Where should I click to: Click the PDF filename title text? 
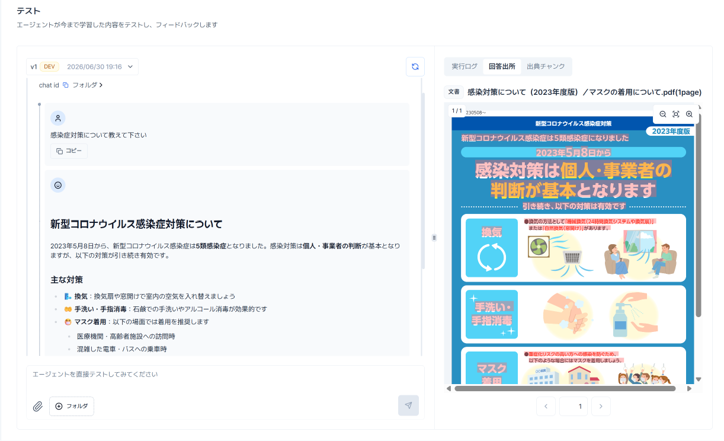(x=584, y=92)
